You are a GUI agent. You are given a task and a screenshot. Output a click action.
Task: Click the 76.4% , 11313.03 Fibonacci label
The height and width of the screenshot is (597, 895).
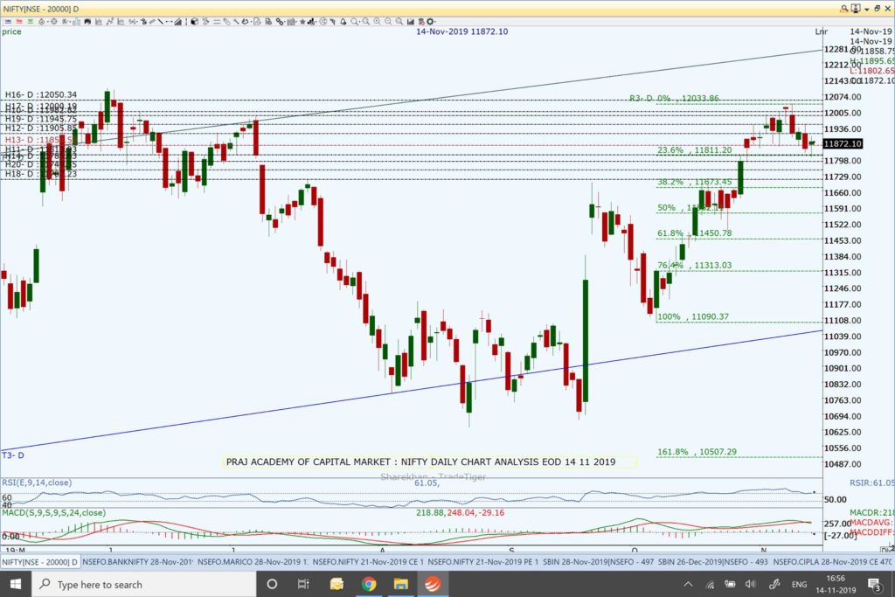tap(694, 266)
